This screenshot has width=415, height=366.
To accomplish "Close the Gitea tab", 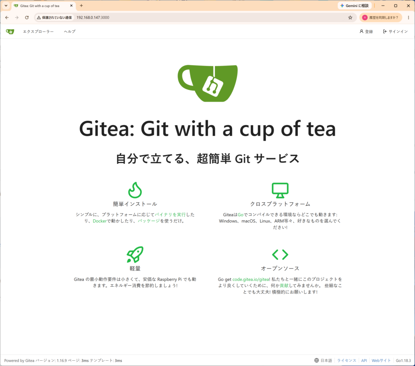I will (71, 6).
